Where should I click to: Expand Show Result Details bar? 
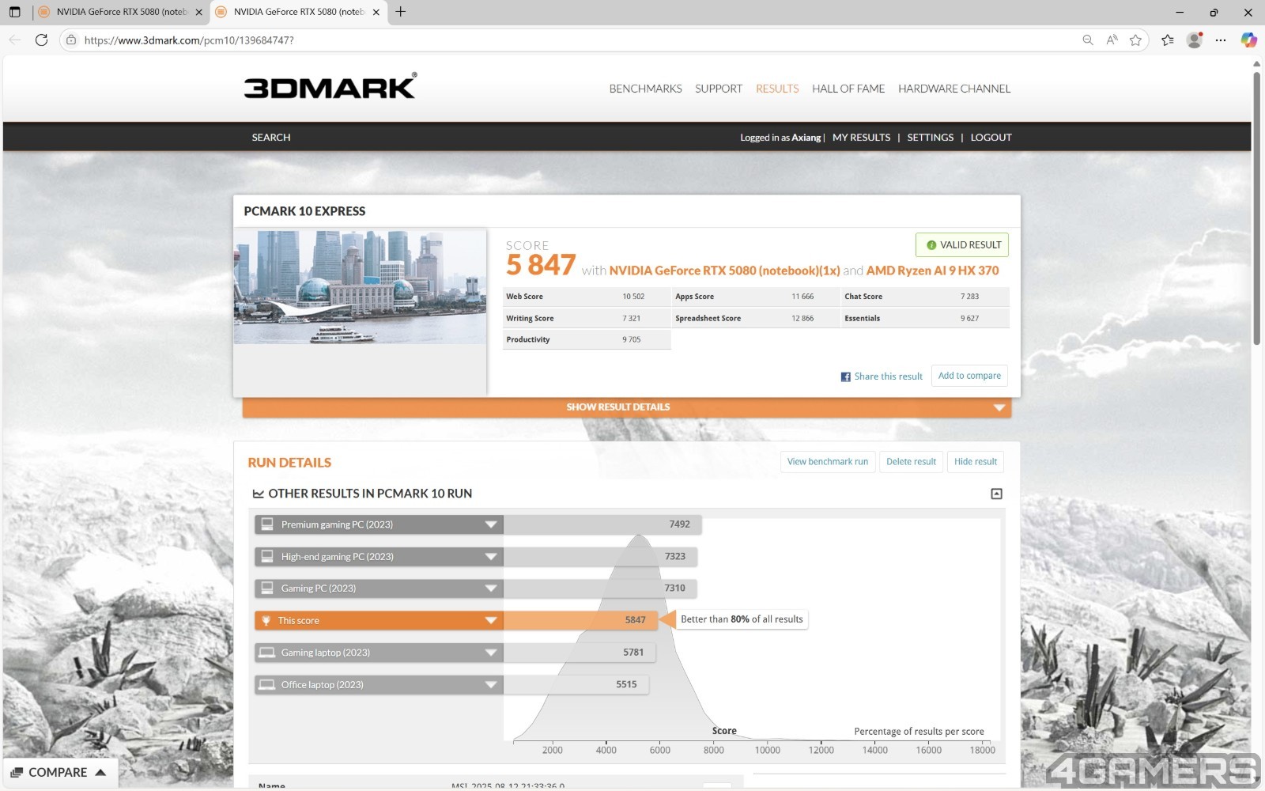[626, 407]
